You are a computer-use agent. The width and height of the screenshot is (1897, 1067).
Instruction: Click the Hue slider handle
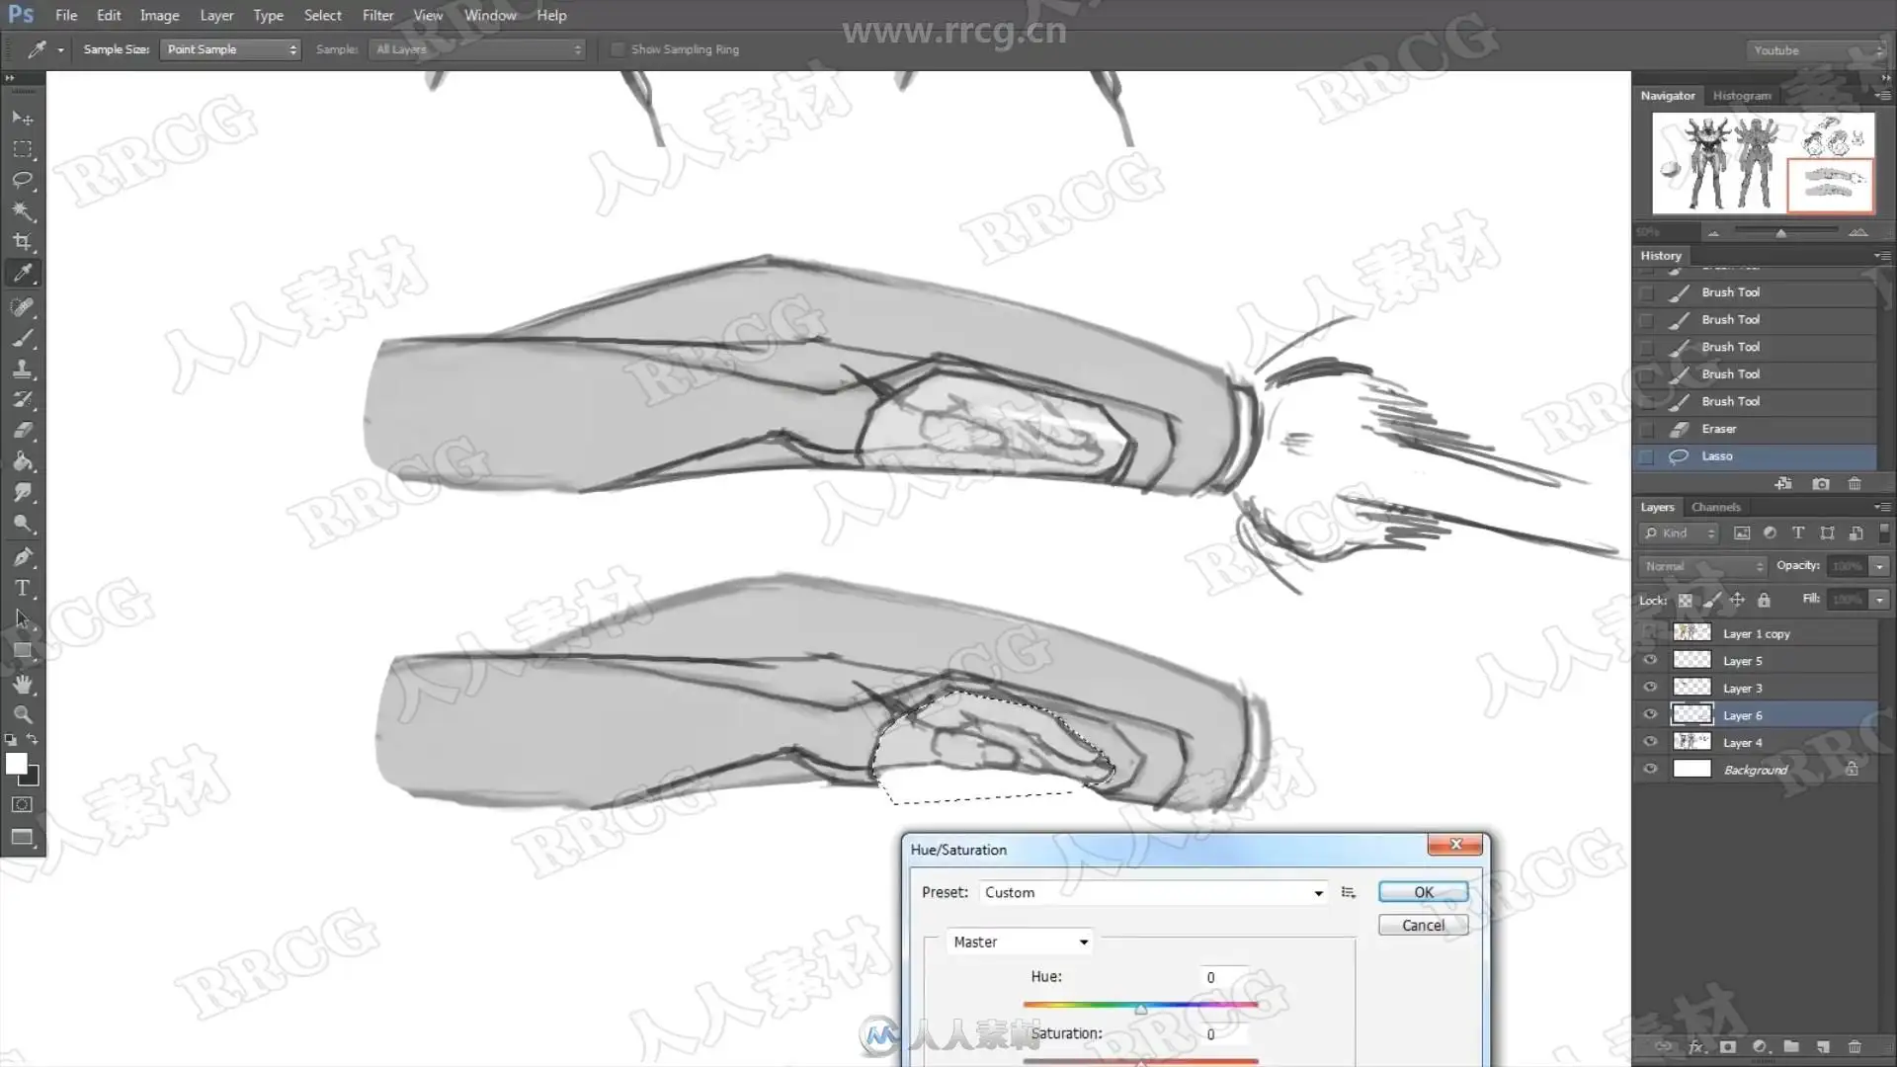[x=1141, y=1010]
